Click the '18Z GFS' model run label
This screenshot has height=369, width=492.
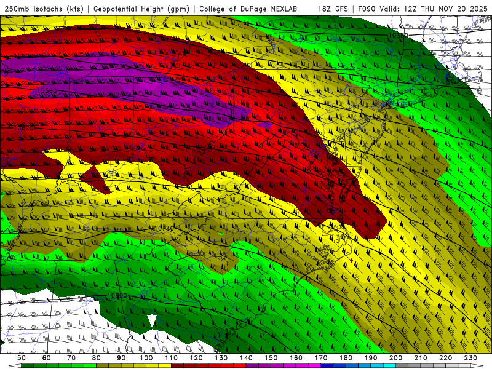333,9
